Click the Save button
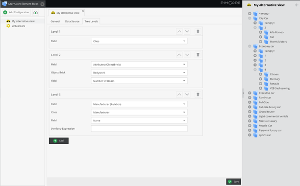The width and height of the screenshot is (300, 186). pyautogui.click(x=233, y=182)
